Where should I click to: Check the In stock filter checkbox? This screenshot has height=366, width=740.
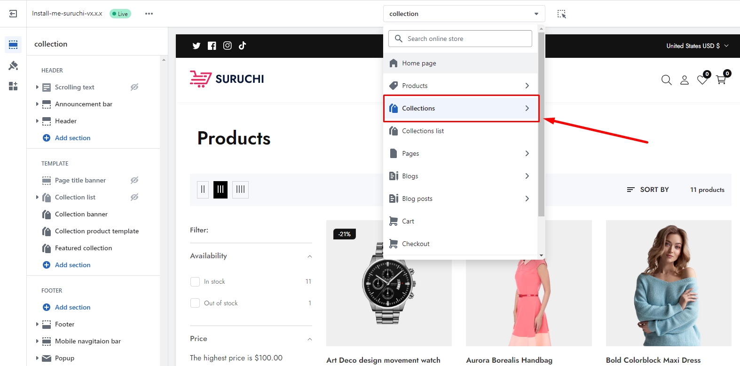tap(195, 282)
